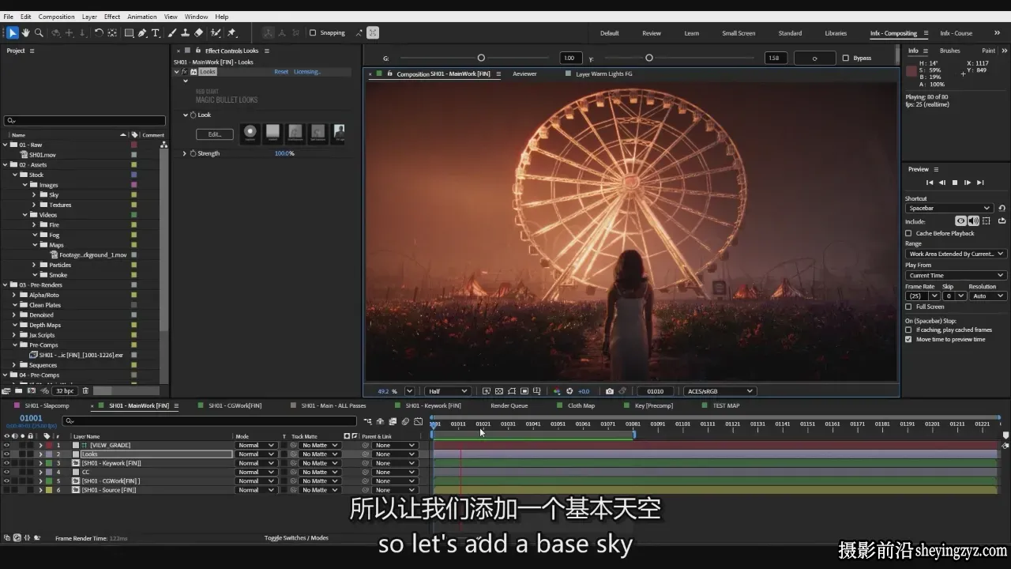Toggle transparency grid in the viewer
This screenshot has height=569, width=1011.
[x=499, y=391]
